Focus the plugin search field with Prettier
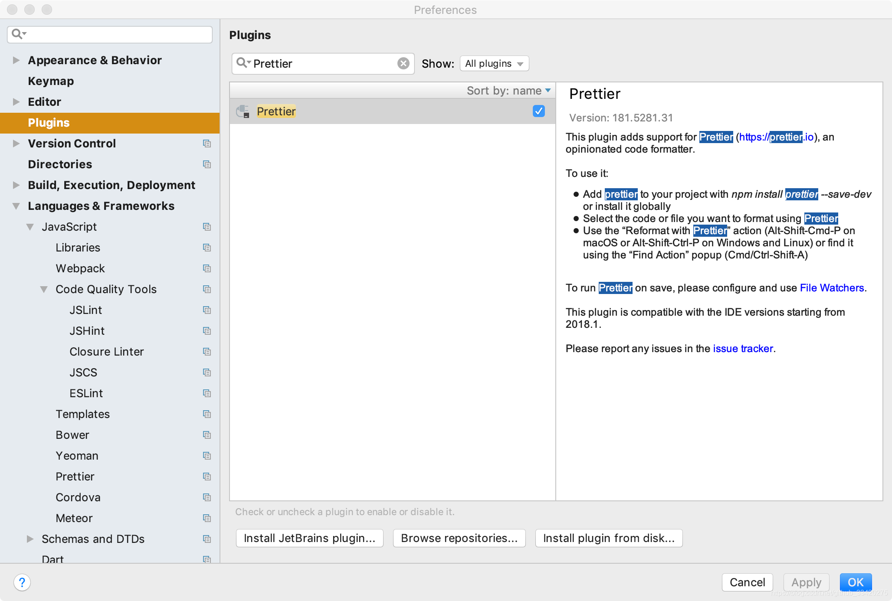The image size is (892, 601). [323, 64]
